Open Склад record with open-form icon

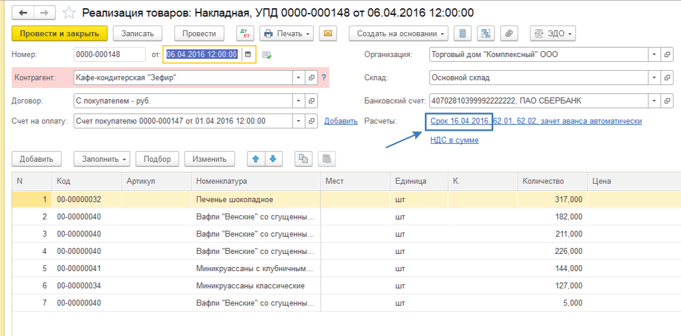pos(667,78)
